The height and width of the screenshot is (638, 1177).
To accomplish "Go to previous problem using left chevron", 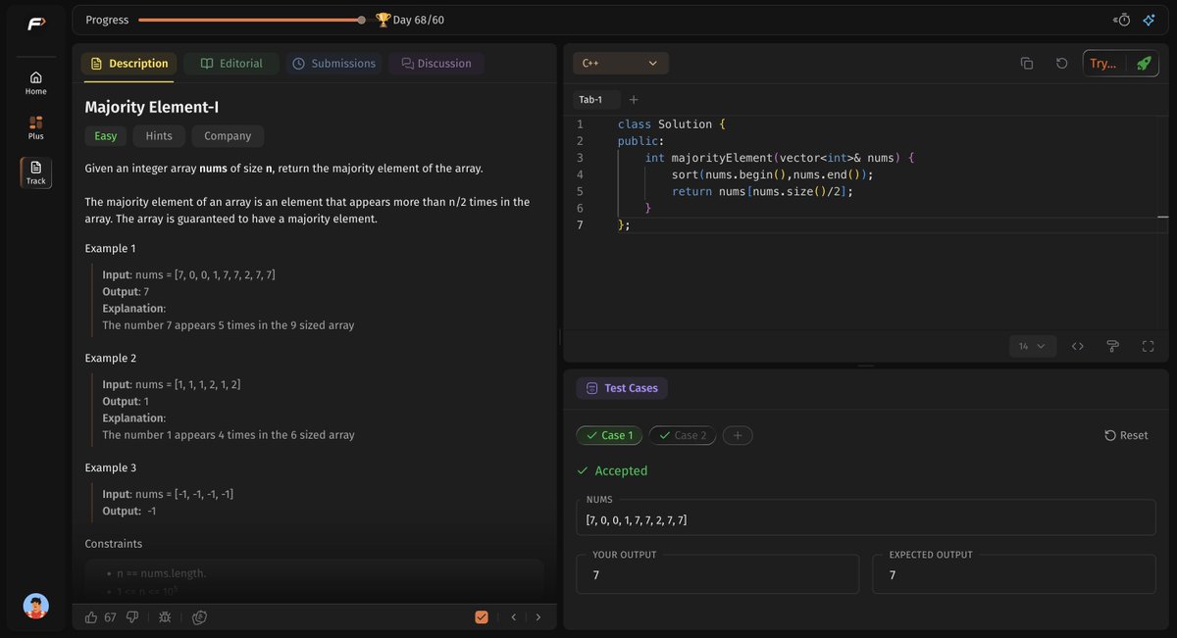I will click(514, 617).
